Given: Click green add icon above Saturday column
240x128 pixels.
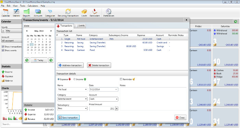Looking at the screenshot, I should (236, 22).
